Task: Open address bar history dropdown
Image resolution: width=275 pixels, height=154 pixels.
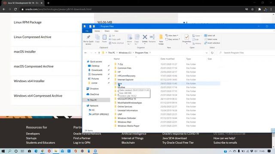Action: pyautogui.click(x=207, y=53)
